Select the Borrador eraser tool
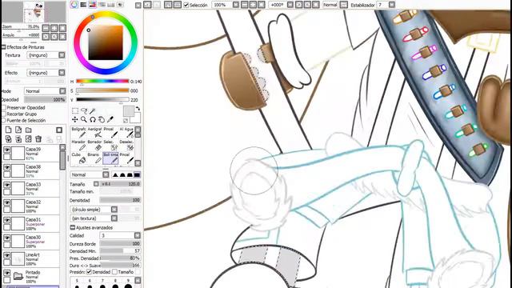This screenshot has height=288, width=512. click(x=94, y=146)
